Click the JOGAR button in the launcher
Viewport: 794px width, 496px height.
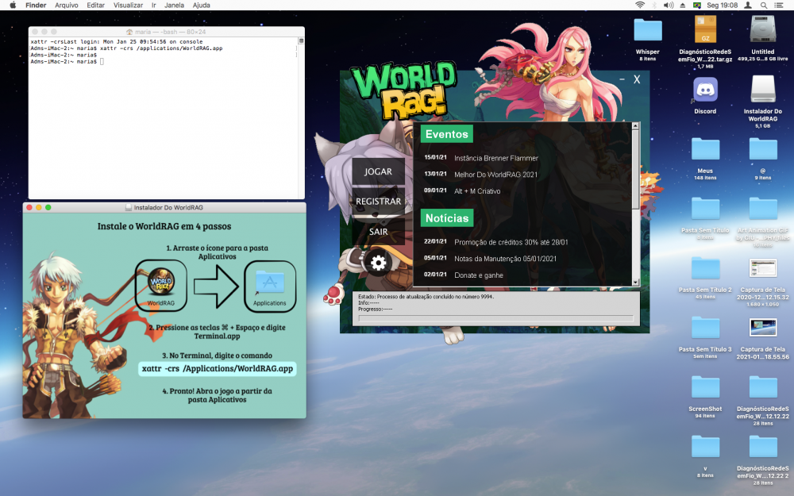tap(378, 171)
